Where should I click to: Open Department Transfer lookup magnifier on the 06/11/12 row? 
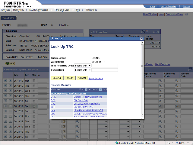(160, 81)
